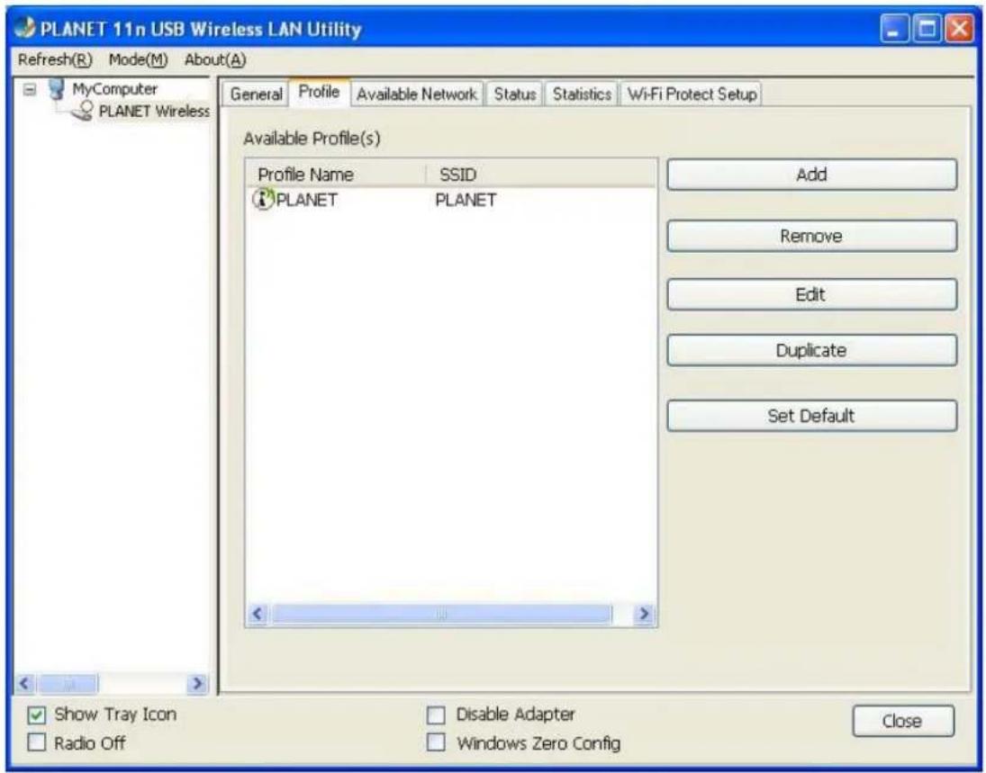Open the Wi-Fi Protect Setup tab
Screen dimensions: 986x773
691,94
